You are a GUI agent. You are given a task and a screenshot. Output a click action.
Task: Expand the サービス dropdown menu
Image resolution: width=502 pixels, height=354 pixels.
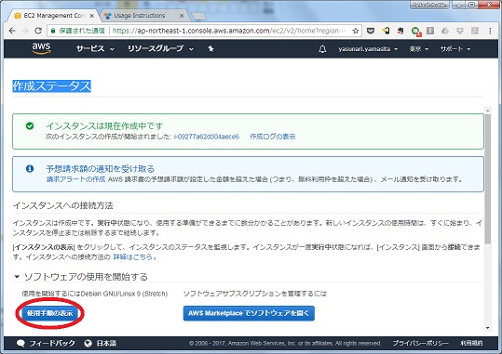pyautogui.click(x=95, y=48)
